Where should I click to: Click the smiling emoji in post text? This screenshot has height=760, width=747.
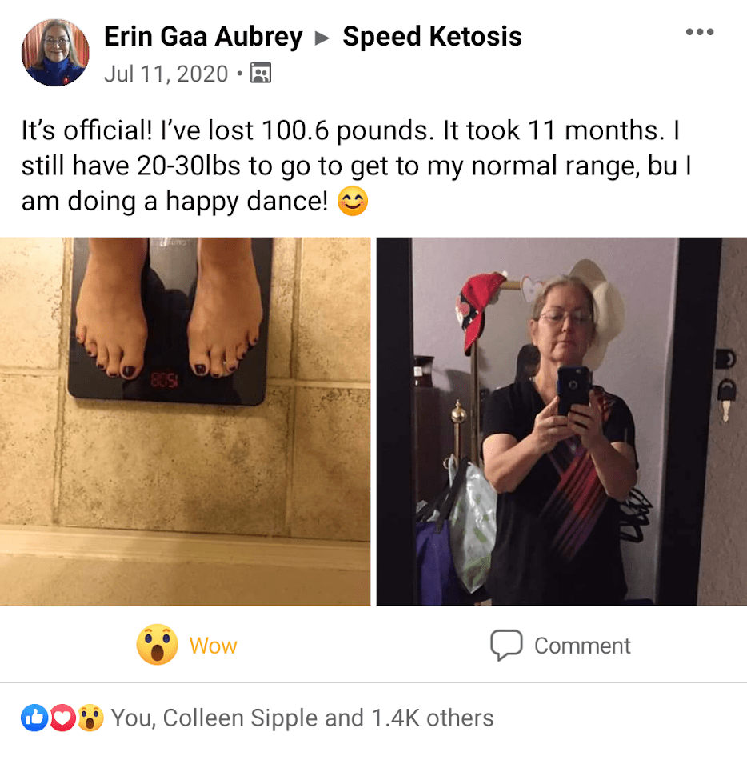pyautogui.click(x=352, y=201)
